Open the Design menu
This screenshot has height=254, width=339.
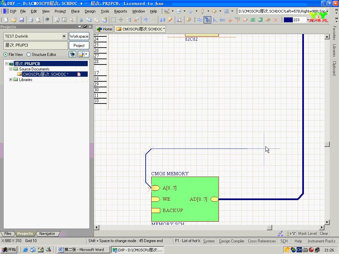pos(90,11)
